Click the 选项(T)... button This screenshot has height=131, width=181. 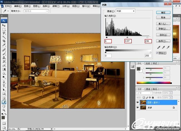(163, 41)
